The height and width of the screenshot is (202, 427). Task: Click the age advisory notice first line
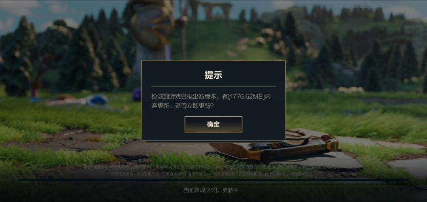pyautogui.click(x=213, y=166)
